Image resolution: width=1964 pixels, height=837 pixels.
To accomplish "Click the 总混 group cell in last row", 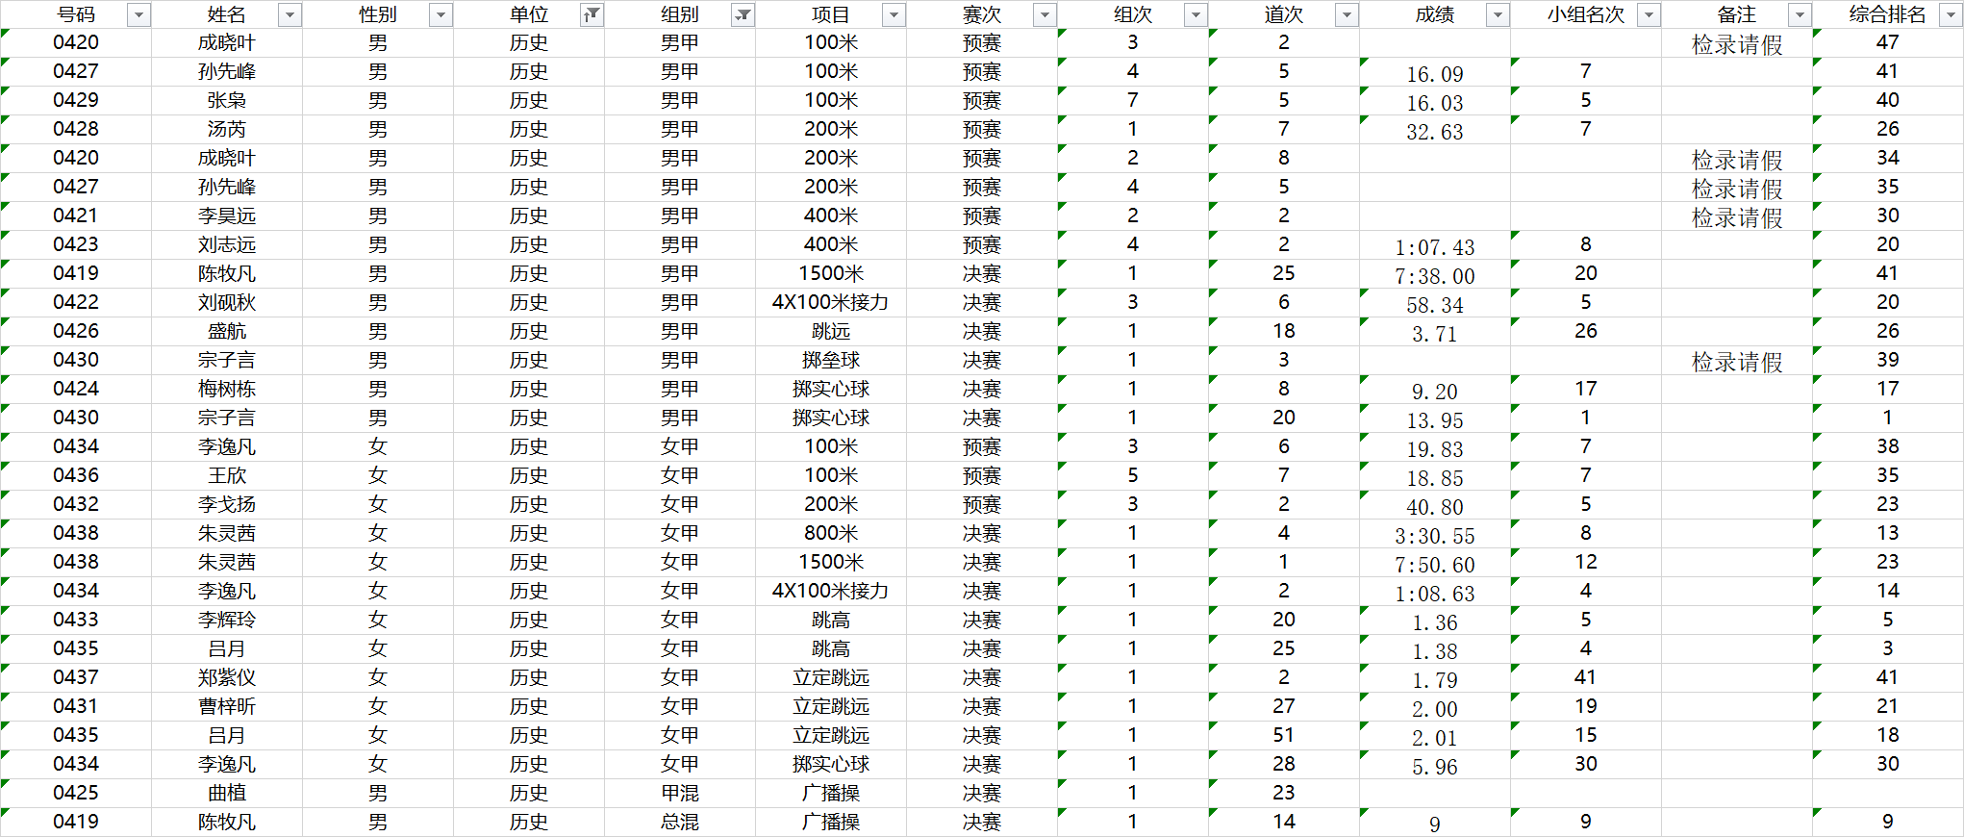I will coord(679,822).
